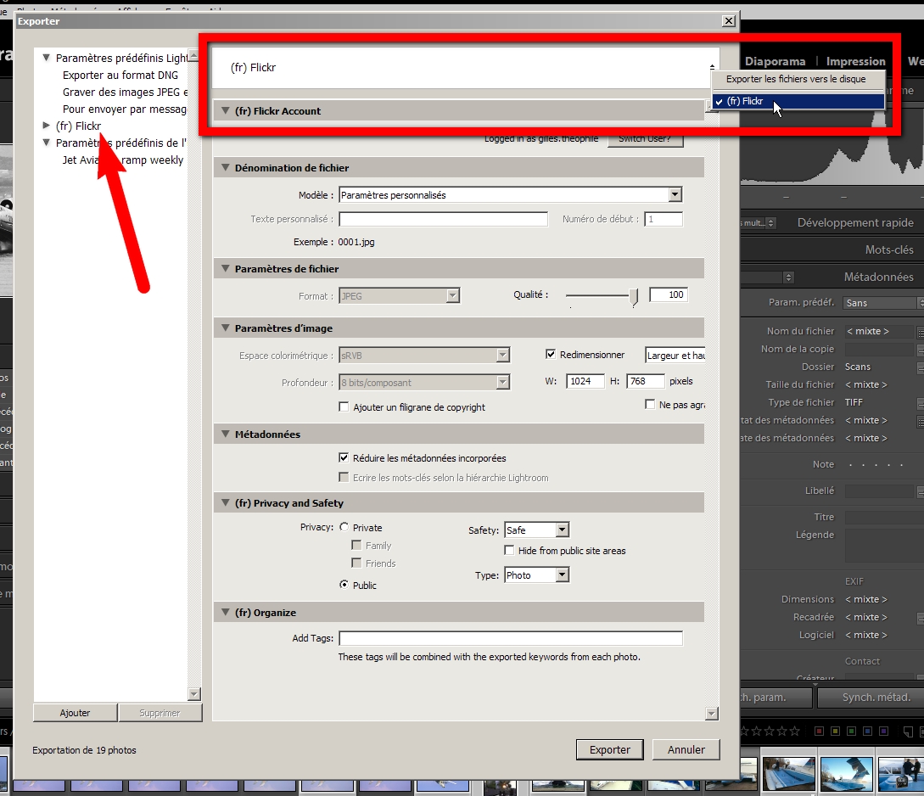Click the H height field

click(x=645, y=381)
